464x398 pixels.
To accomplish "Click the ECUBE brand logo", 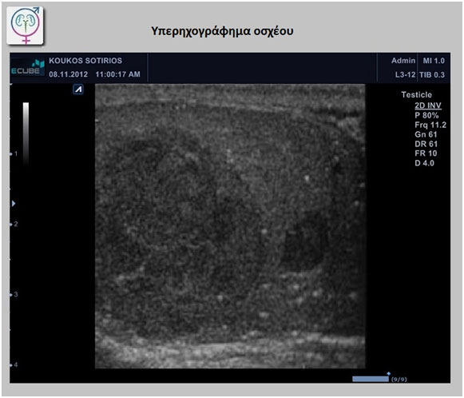I will pyautogui.click(x=28, y=67).
